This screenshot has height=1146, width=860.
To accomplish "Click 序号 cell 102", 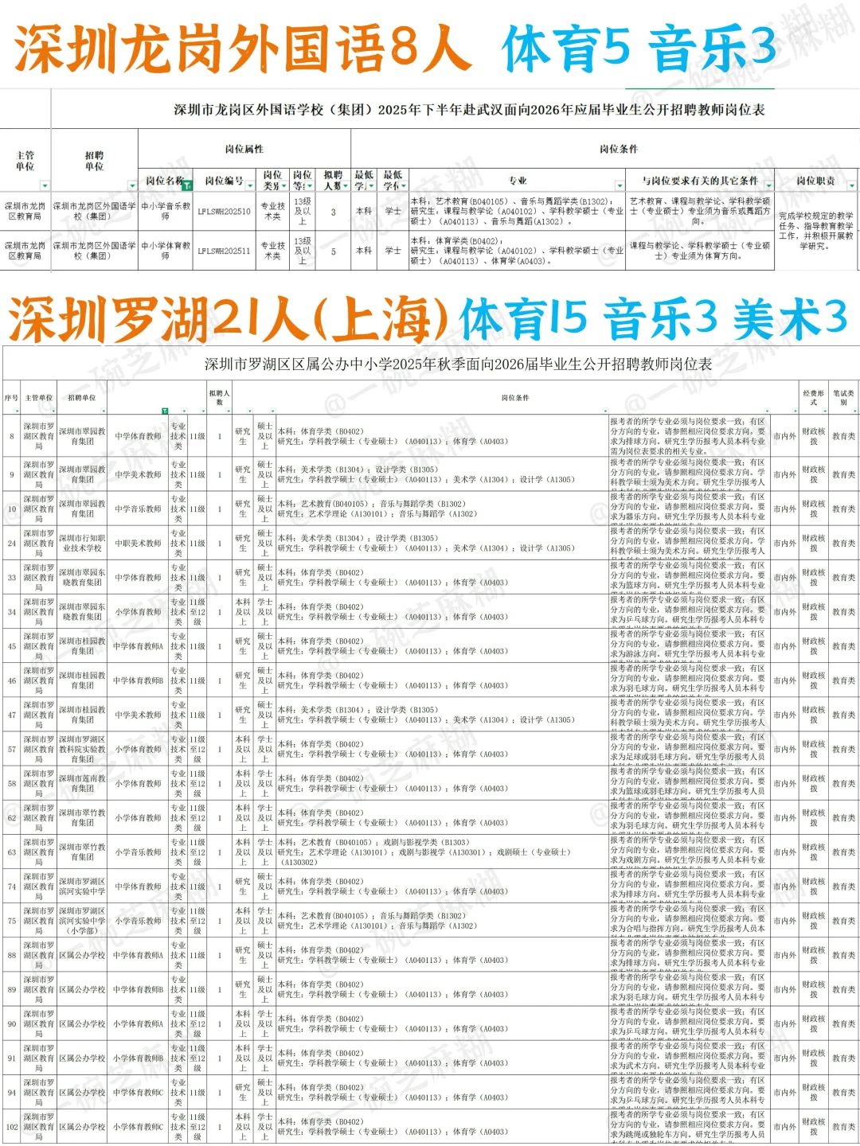I will tap(11, 1127).
